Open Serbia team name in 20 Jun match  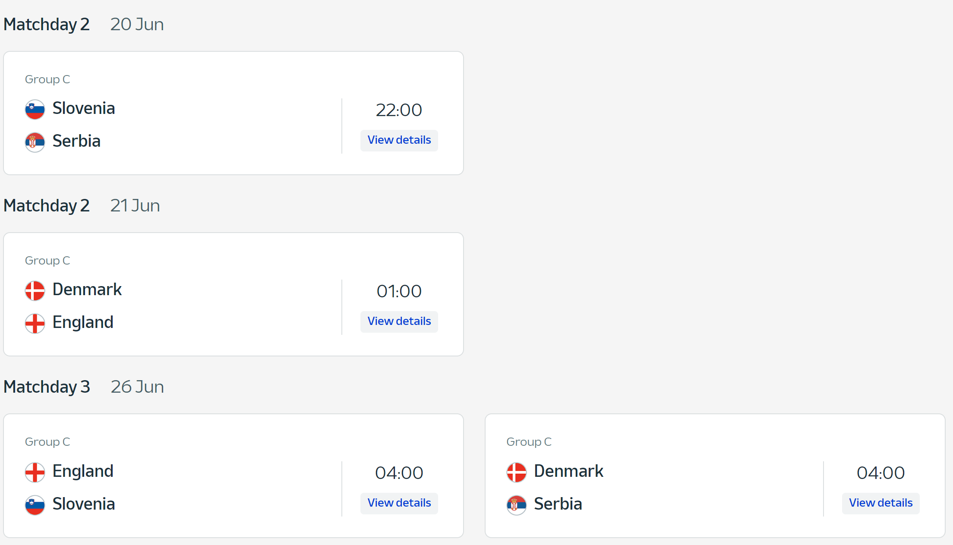tap(76, 141)
